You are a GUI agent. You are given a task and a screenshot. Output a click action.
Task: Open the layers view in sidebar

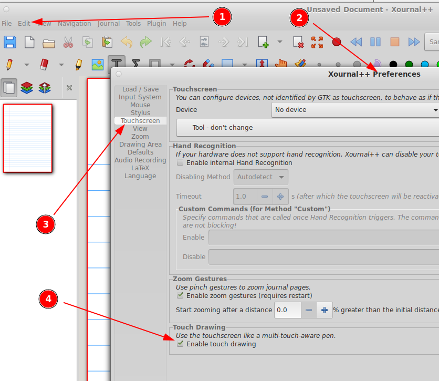[27, 88]
